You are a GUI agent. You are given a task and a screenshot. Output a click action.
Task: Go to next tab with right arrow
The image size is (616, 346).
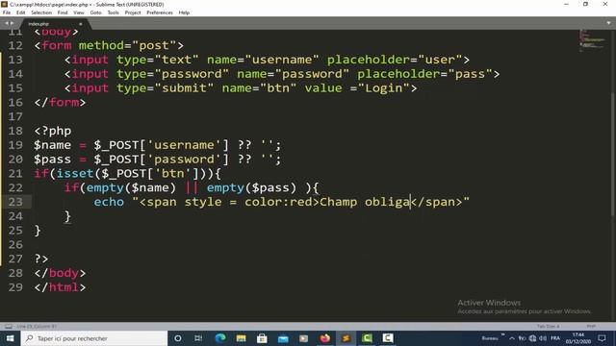click(12, 23)
